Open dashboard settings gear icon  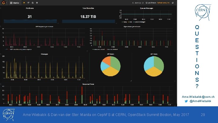tap(37, 3)
